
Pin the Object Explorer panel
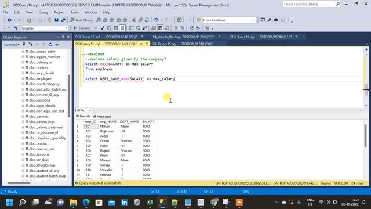pyautogui.click(x=63, y=37)
